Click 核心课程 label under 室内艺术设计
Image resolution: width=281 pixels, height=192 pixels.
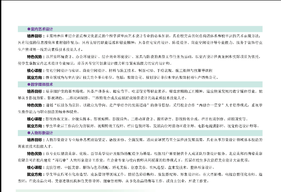click(35, 70)
